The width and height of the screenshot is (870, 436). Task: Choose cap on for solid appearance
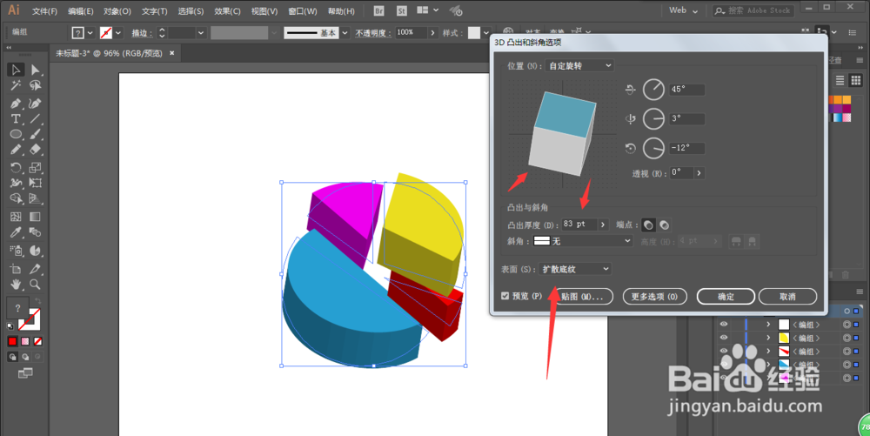point(648,225)
